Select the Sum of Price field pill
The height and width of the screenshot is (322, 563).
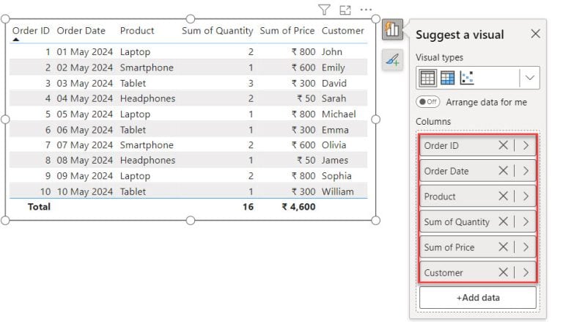pyautogui.click(x=477, y=247)
